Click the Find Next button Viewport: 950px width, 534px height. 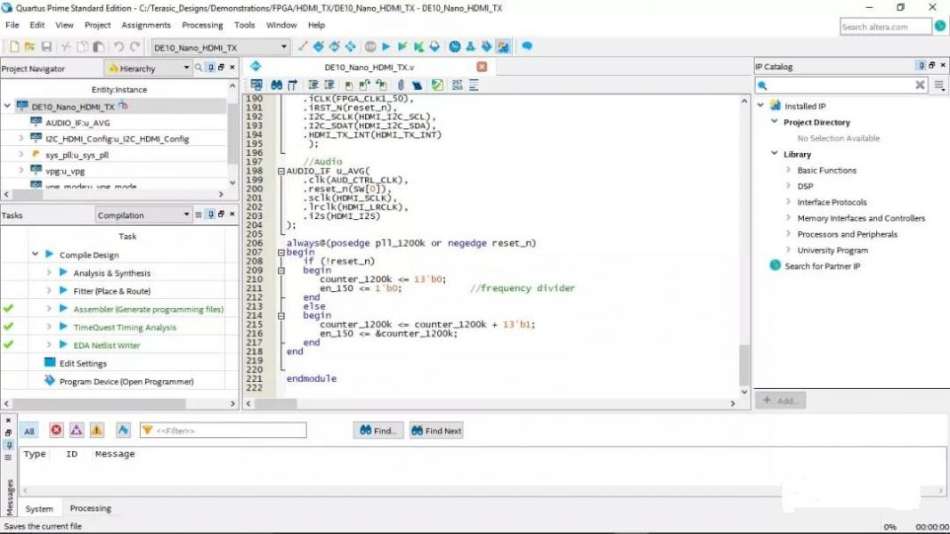(x=435, y=431)
